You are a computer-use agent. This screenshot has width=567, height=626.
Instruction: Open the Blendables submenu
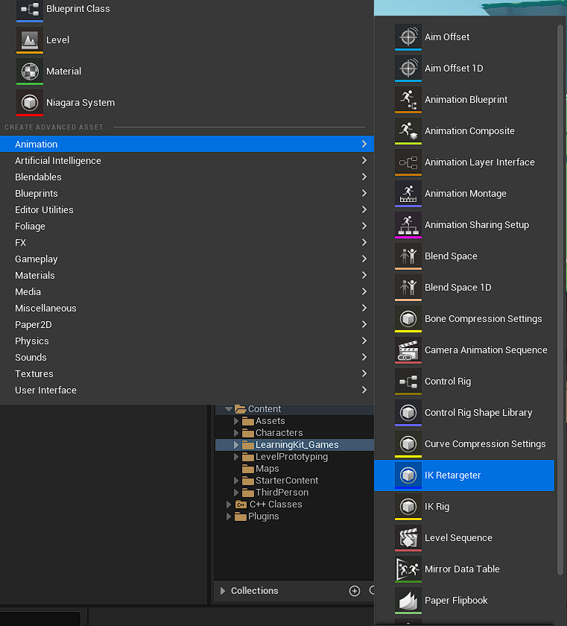(187, 177)
